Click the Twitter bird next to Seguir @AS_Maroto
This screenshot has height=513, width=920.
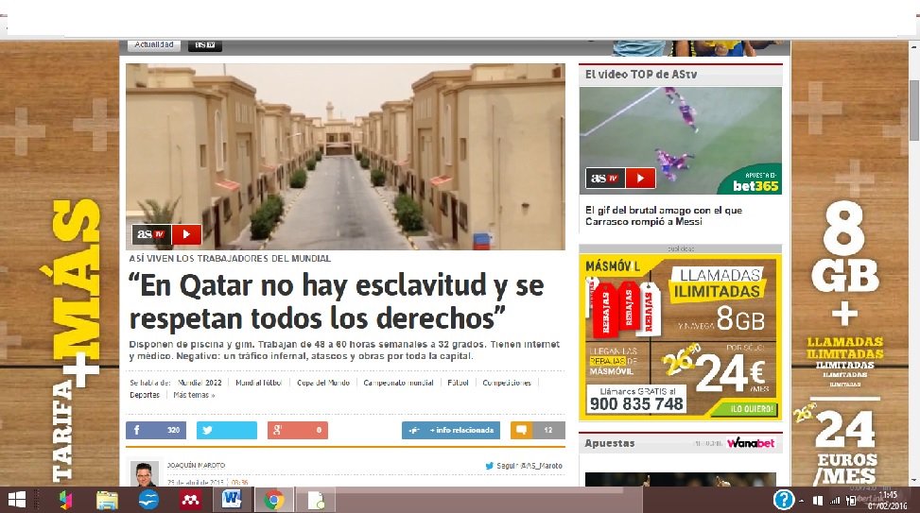tap(490, 466)
